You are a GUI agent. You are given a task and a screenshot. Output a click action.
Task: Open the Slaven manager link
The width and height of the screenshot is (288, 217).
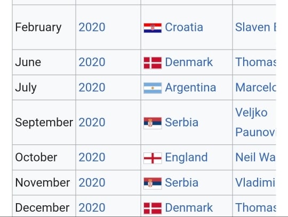tap(255, 27)
